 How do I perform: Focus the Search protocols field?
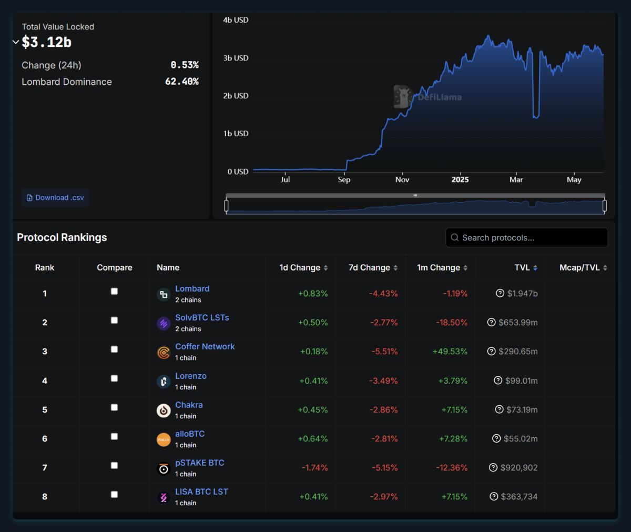(526, 237)
